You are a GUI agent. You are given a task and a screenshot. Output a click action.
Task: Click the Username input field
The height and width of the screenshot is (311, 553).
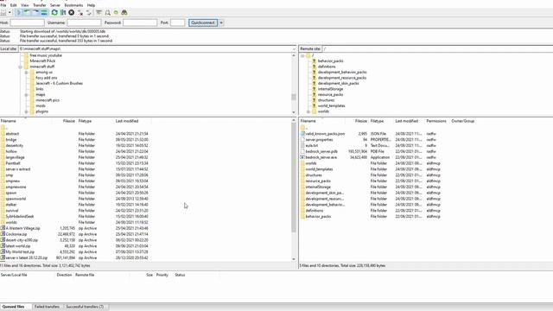coord(84,22)
